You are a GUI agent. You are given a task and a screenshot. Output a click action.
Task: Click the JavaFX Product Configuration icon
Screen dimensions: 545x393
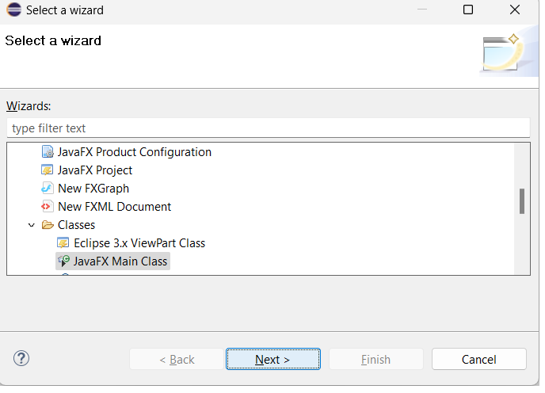pyautogui.click(x=48, y=152)
